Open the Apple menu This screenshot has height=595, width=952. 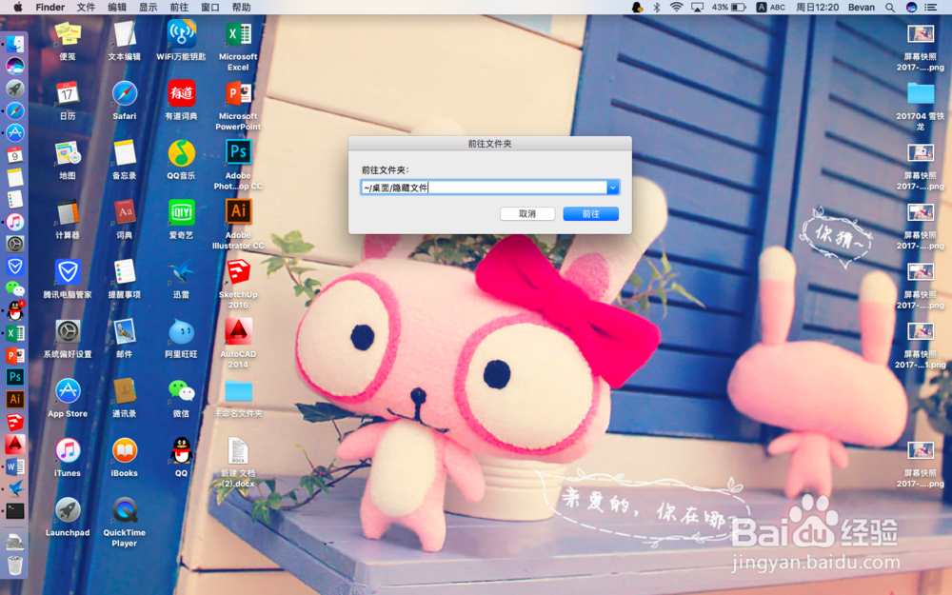[17, 8]
